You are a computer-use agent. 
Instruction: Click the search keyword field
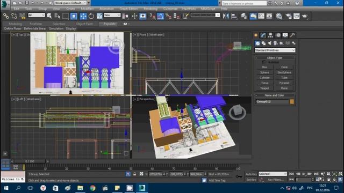[x=244, y=3]
